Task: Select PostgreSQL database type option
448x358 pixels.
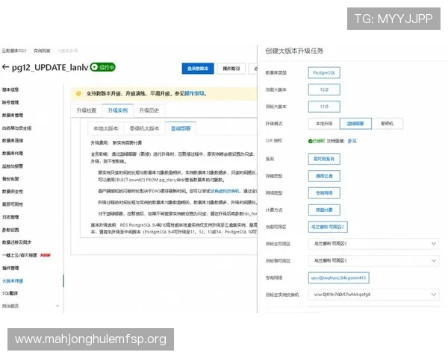Action: (324, 73)
